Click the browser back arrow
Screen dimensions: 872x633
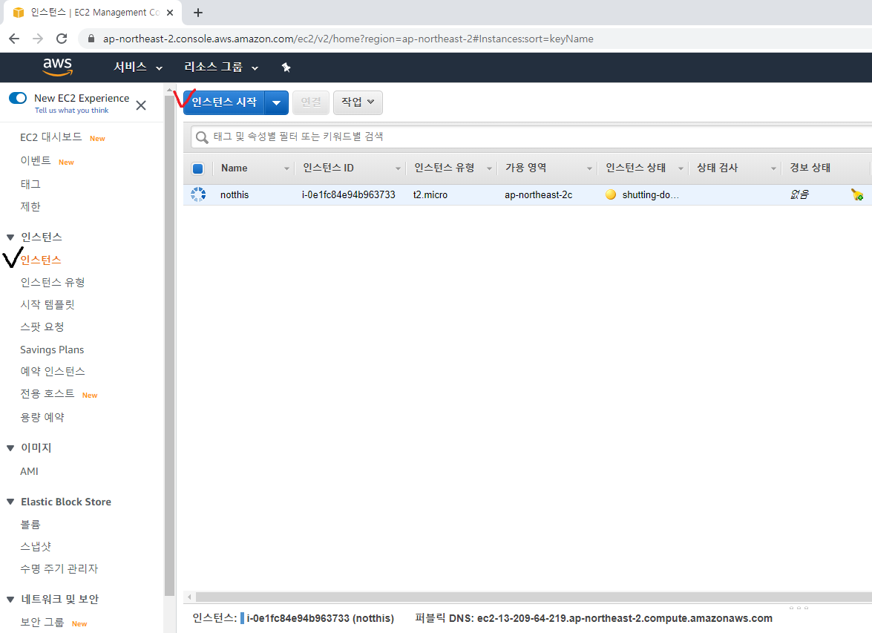coord(14,39)
